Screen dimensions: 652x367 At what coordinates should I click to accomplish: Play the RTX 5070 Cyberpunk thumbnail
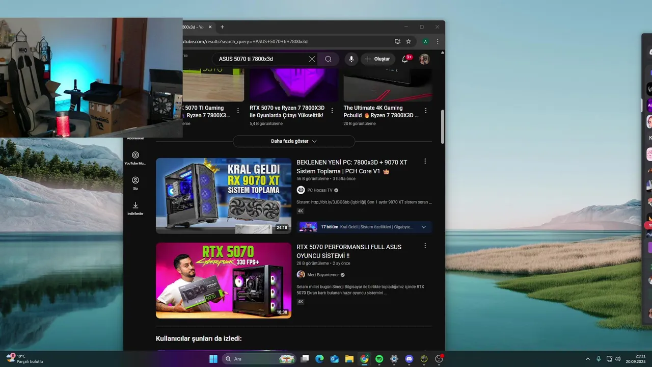pyautogui.click(x=224, y=280)
